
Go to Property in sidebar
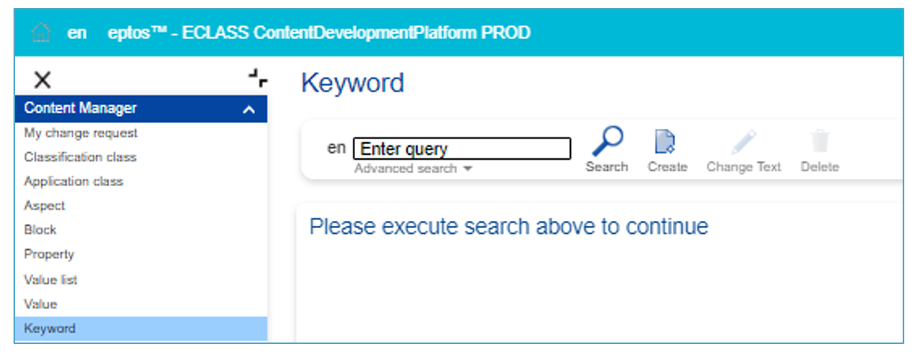pyautogui.click(x=49, y=254)
